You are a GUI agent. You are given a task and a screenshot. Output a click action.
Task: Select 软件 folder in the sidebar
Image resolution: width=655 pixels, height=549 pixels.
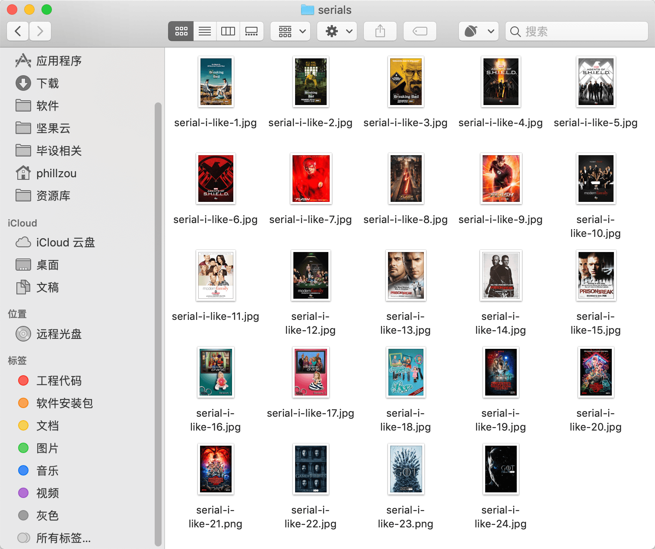pyautogui.click(x=37, y=106)
